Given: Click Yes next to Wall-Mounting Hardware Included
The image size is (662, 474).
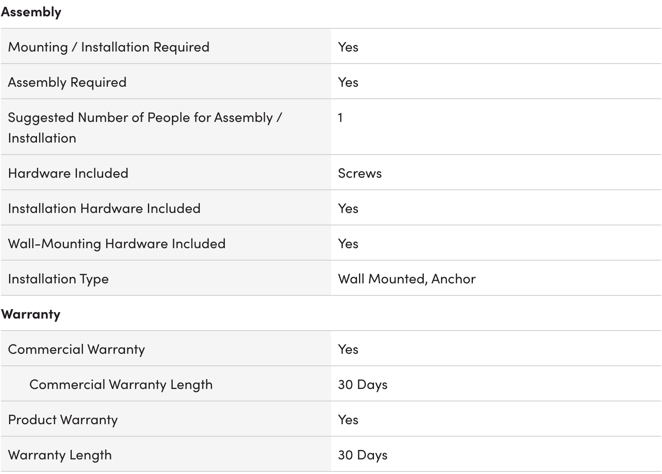Looking at the screenshot, I should tap(348, 243).
